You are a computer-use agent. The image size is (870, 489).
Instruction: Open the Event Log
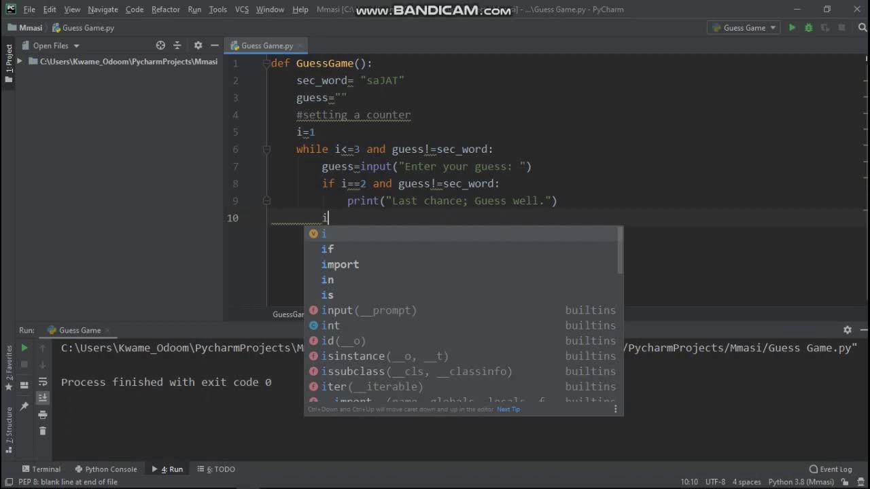coord(831,469)
